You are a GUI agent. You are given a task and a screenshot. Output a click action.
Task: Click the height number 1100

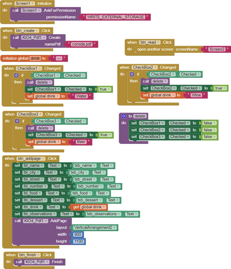79,242
